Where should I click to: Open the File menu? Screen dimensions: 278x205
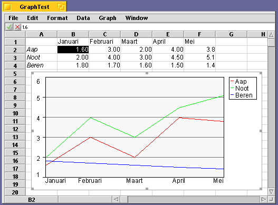click(x=13, y=18)
